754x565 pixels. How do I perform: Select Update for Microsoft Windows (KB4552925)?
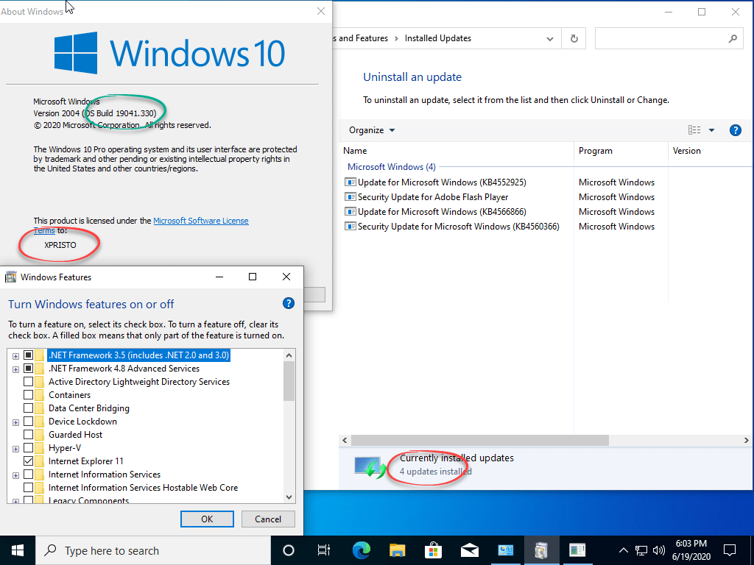pyautogui.click(x=442, y=182)
